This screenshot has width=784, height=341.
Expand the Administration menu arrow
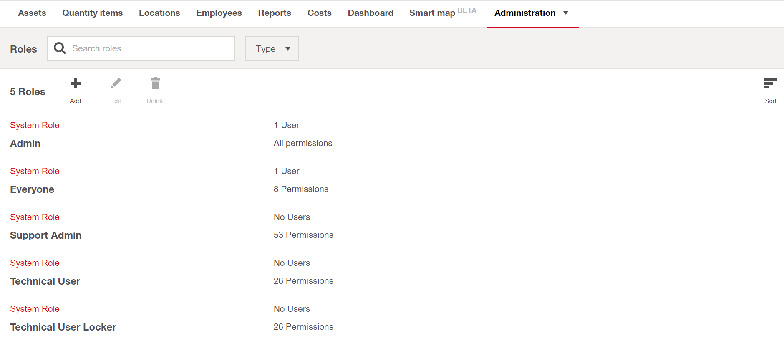pos(566,13)
